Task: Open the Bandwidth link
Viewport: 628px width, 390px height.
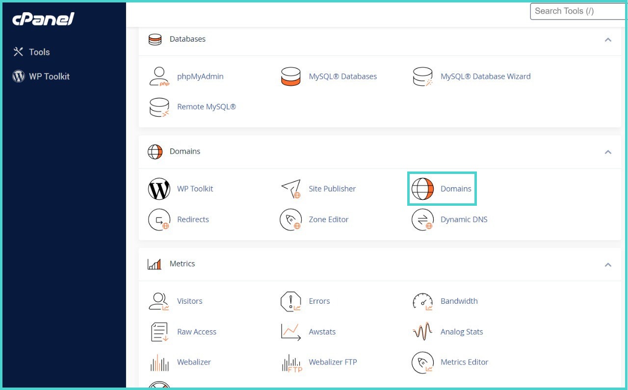Action: coord(459,301)
